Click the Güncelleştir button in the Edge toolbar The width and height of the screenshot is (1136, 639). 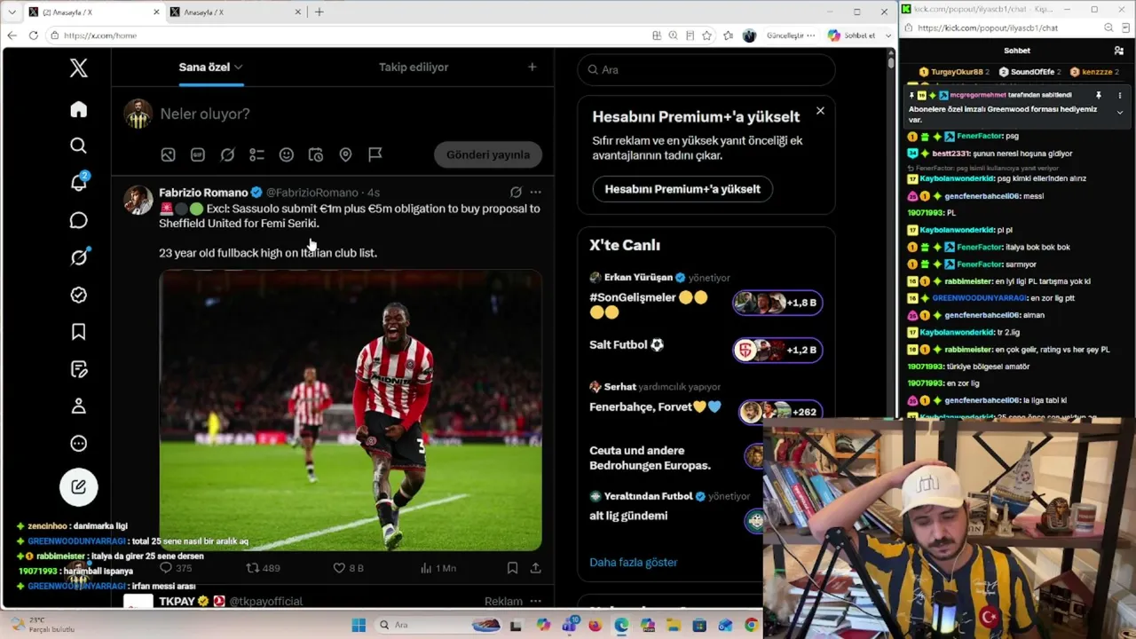[791, 35]
